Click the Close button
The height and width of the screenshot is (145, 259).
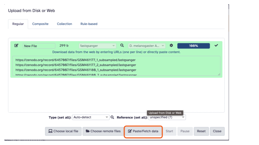pos(217,131)
